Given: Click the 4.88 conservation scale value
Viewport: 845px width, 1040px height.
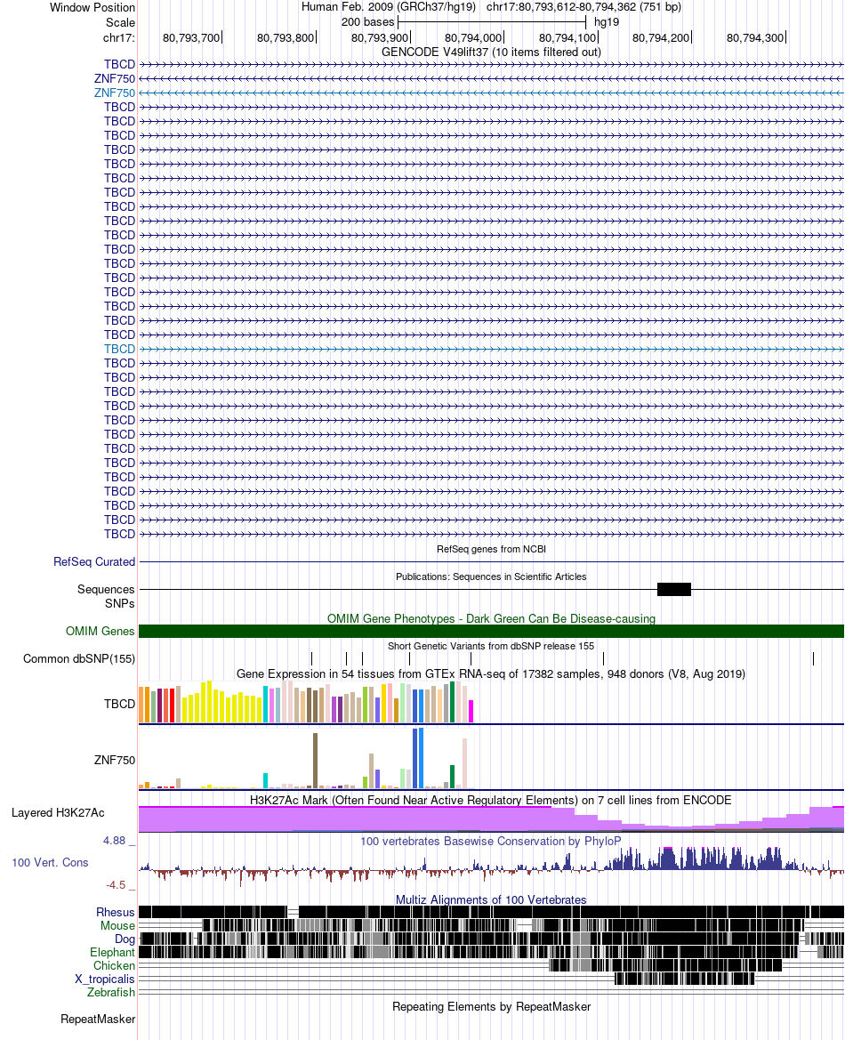Looking at the screenshot, I should pyautogui.click(x=114, y=841).
